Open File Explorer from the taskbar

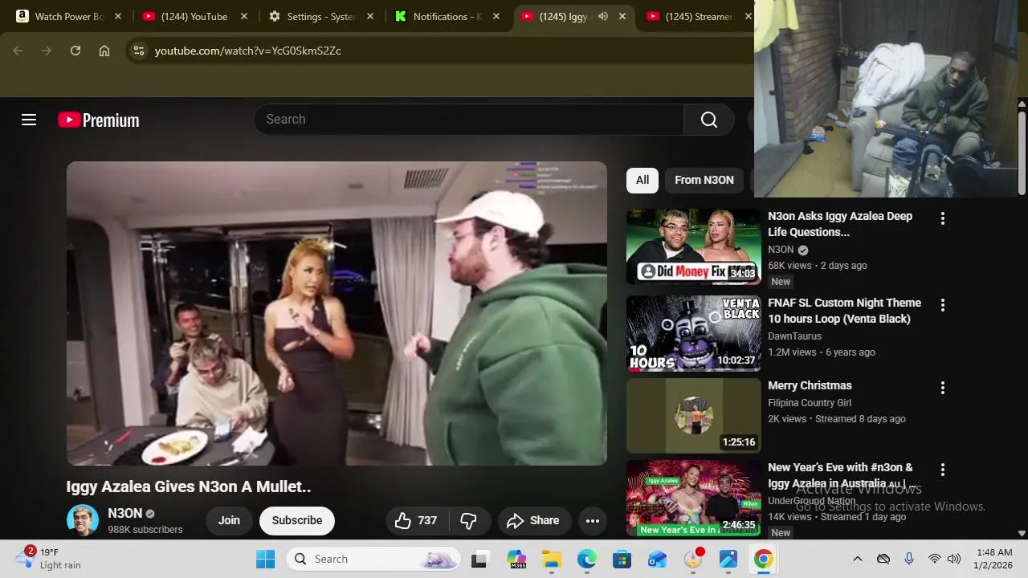[x=551, y=559]
